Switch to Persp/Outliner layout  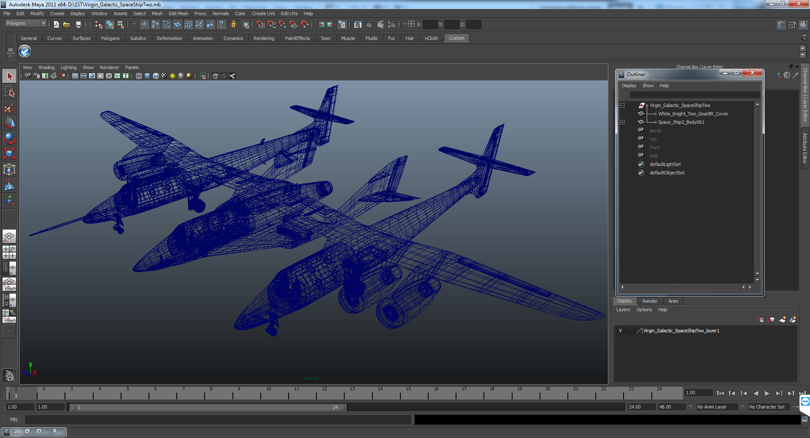click(9, 268)
